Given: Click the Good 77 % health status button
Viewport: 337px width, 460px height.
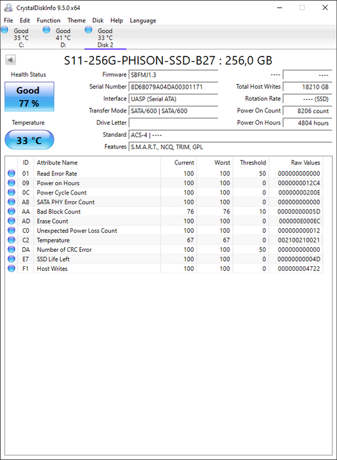Looking at the screenshot, I should pyautogui.click(x=30, y=97).
